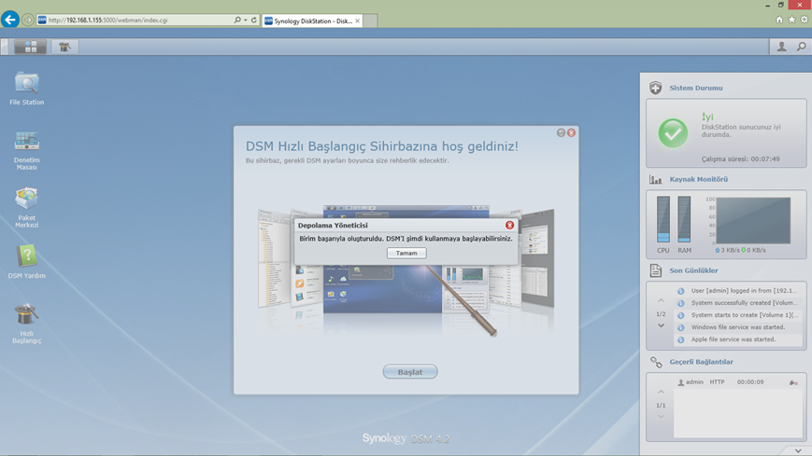Close the Depolama Yöneticisi message box

[x=509, y=225]
